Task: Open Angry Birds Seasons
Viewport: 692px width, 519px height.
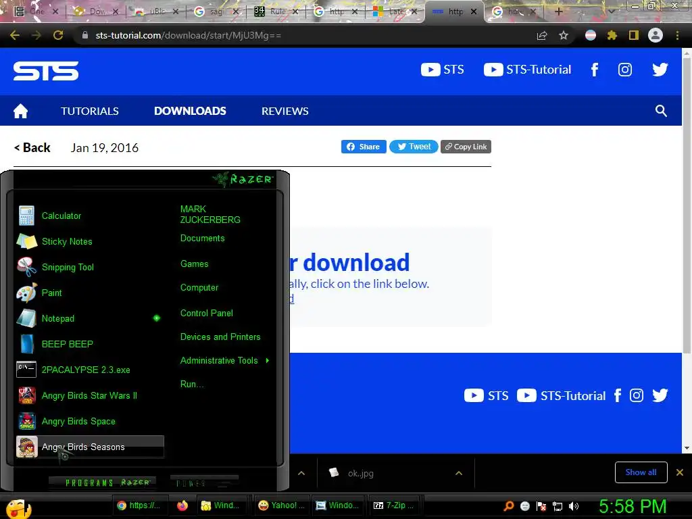Action: pos(90,447)
